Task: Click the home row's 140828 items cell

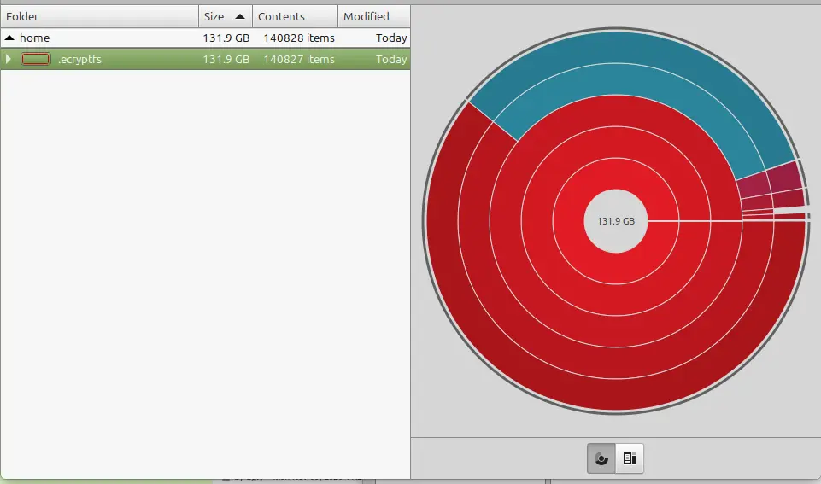Action: coord(296,38)
